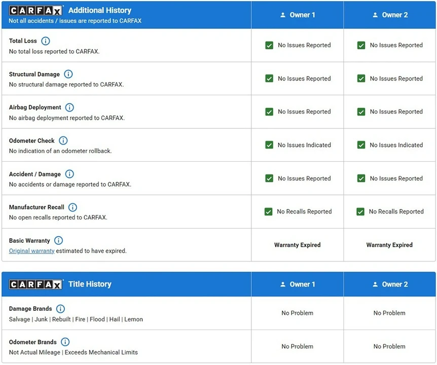Viewport: 437px width, 365px height.
Task: Click Owner 1 person icon in Title History
Action: (283, 284)
